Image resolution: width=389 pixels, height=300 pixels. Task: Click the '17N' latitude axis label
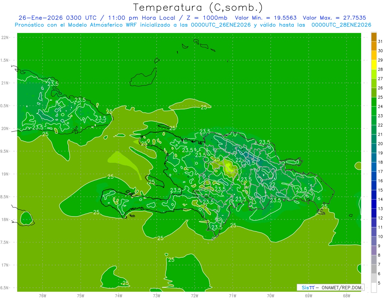pos(5,265)
